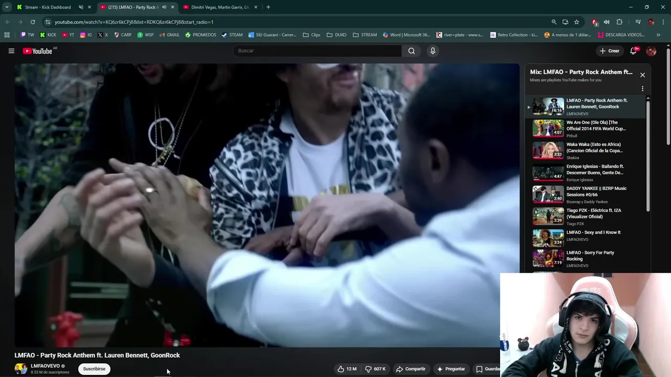
Task: Open the YouTube notifications bell
Action: (x=634, y=51)
